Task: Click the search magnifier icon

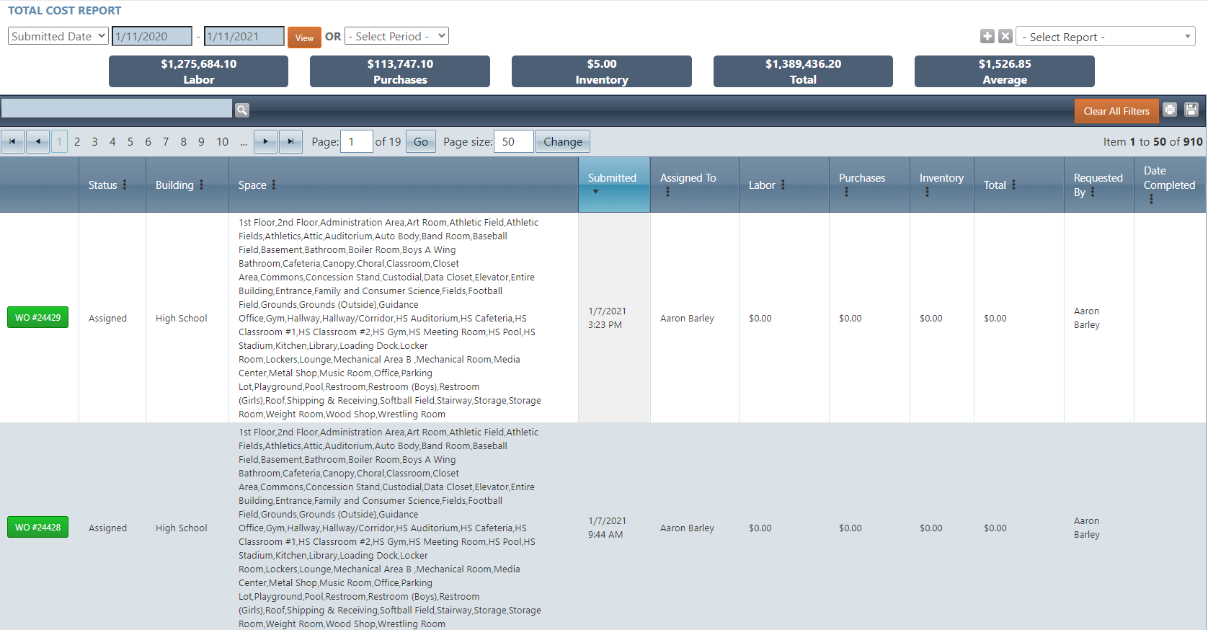Action: tap(242, 110)
